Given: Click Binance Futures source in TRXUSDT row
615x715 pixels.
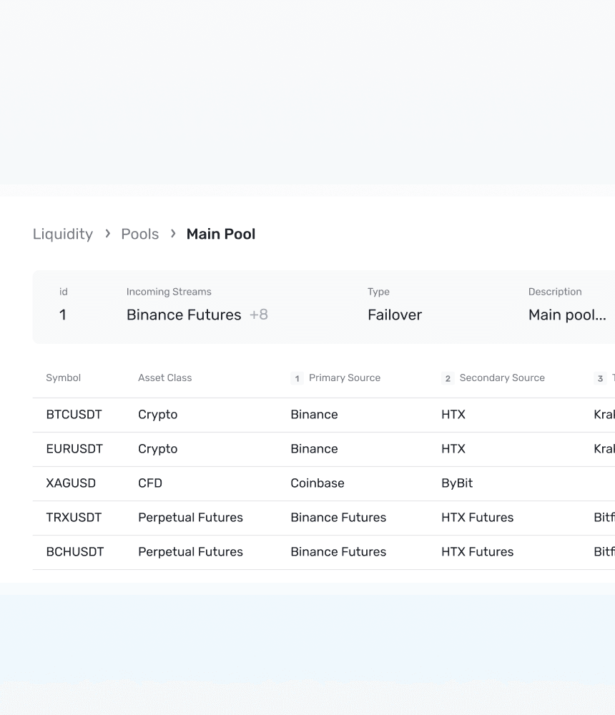Looking at the screenshot, I should [338, 518].
